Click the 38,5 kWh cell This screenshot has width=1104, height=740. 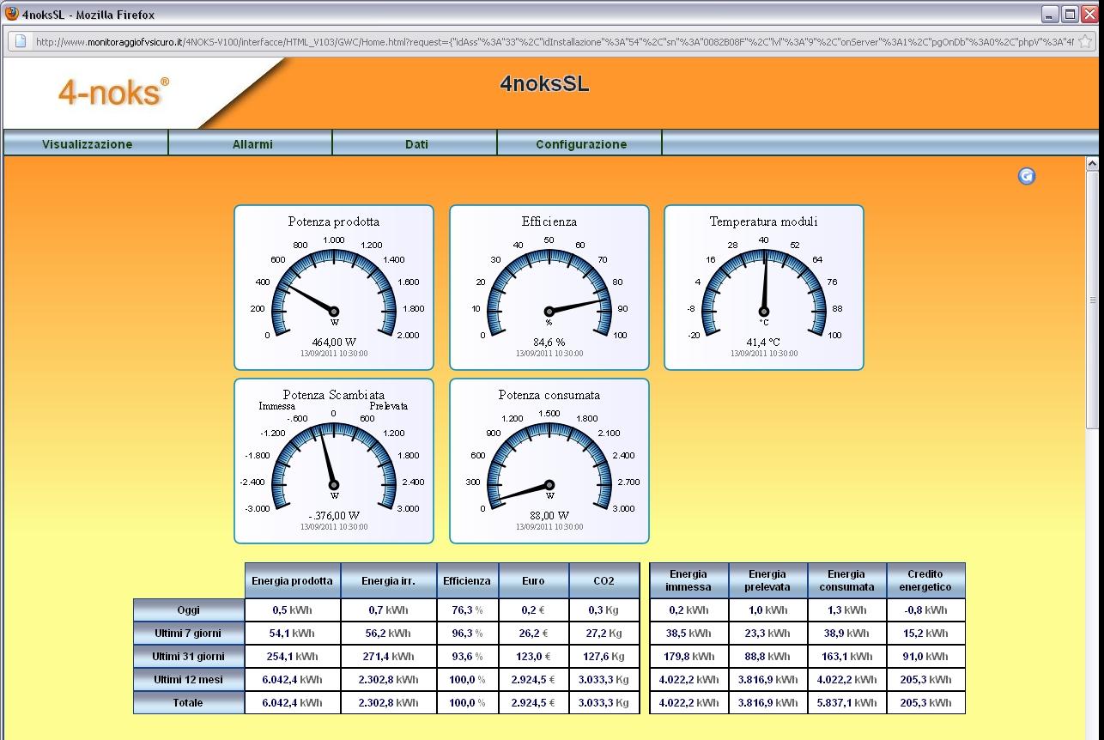689,633
